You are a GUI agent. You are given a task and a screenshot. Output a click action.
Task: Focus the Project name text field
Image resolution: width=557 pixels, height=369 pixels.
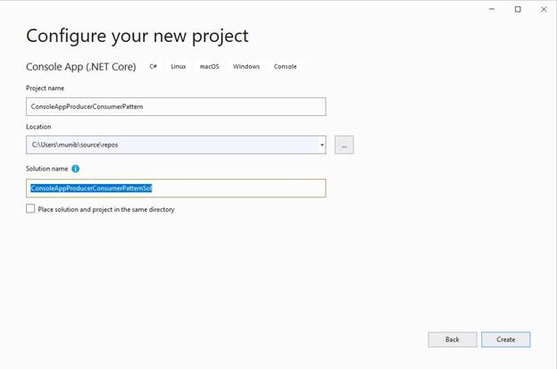pos(176,106)
